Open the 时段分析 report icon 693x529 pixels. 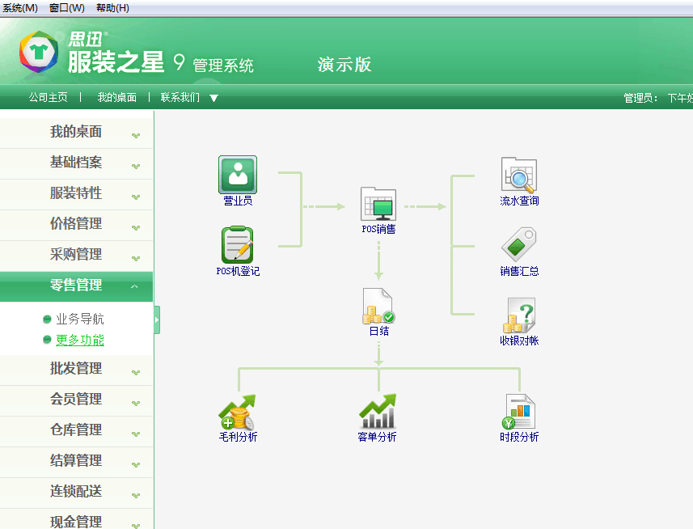(519, 412)
